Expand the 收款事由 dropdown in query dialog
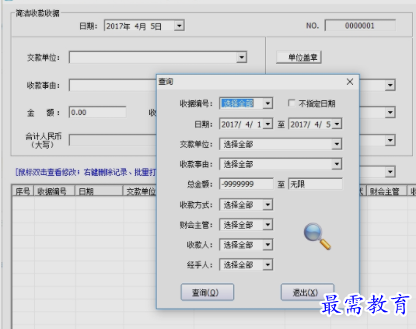416x329 pixels. 337,164
